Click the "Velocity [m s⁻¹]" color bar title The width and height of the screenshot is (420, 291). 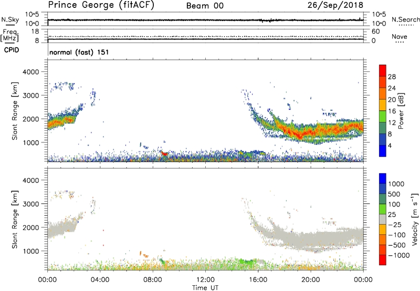[415, 219]
